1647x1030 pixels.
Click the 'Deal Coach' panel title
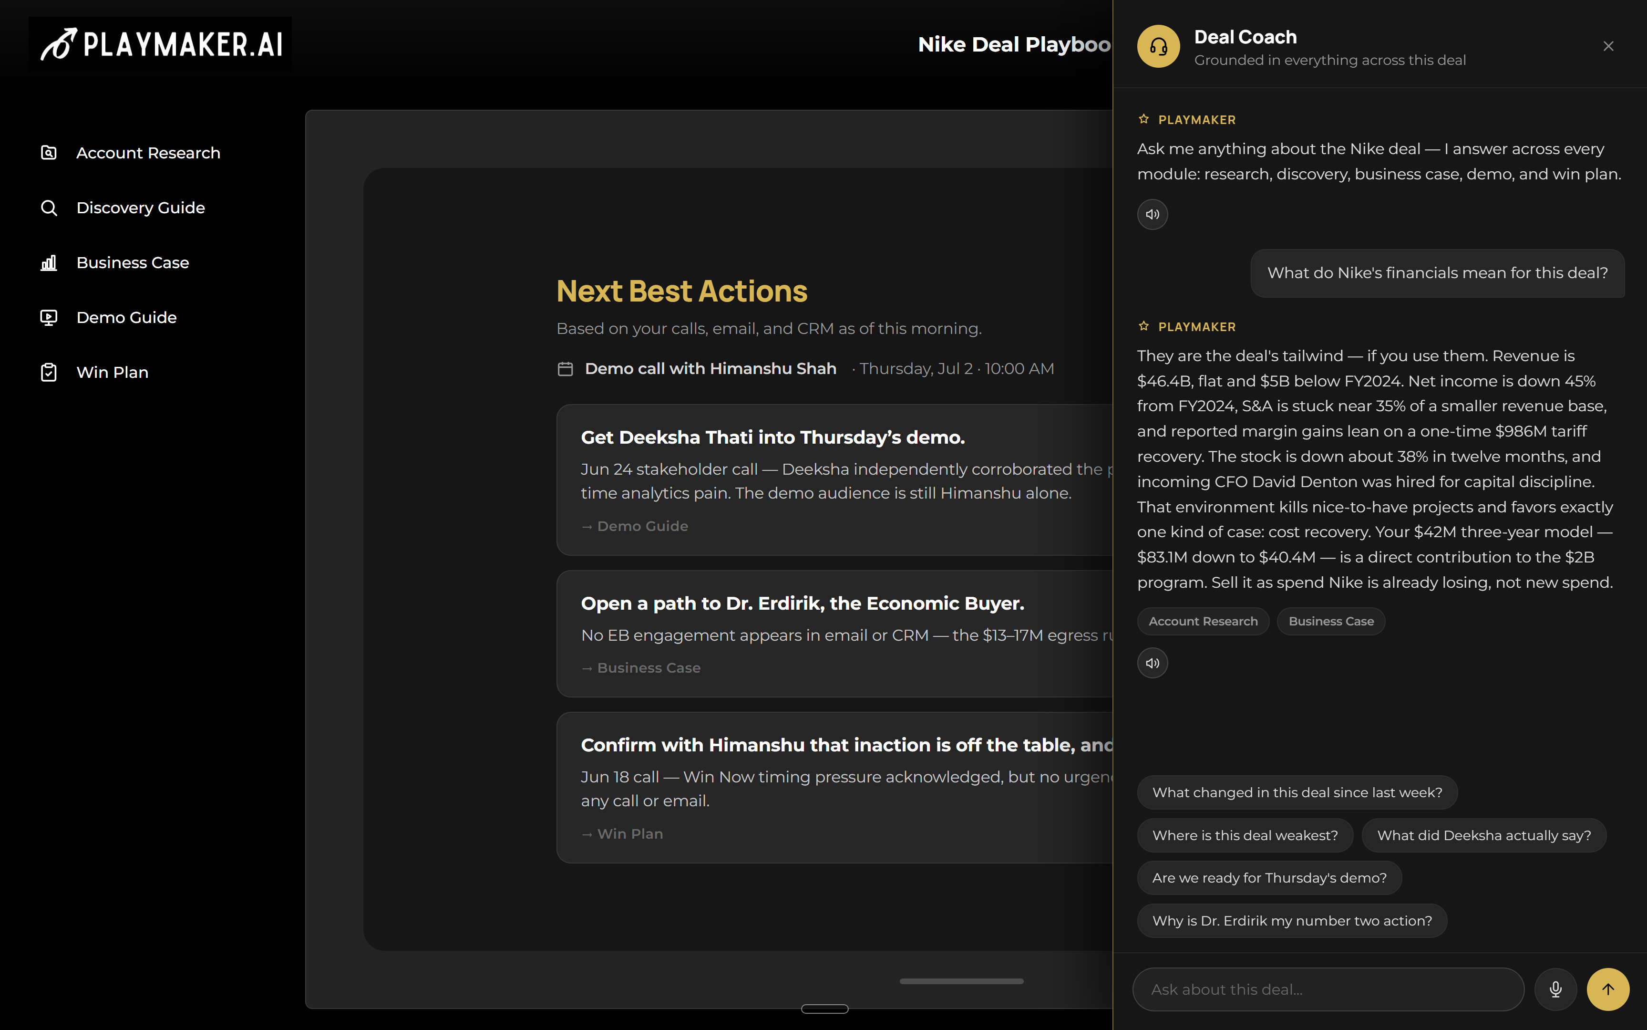(1246, 37)
